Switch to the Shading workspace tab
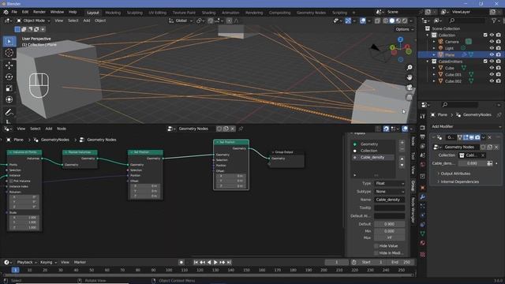505x284 pixels. tap(208, 13)
